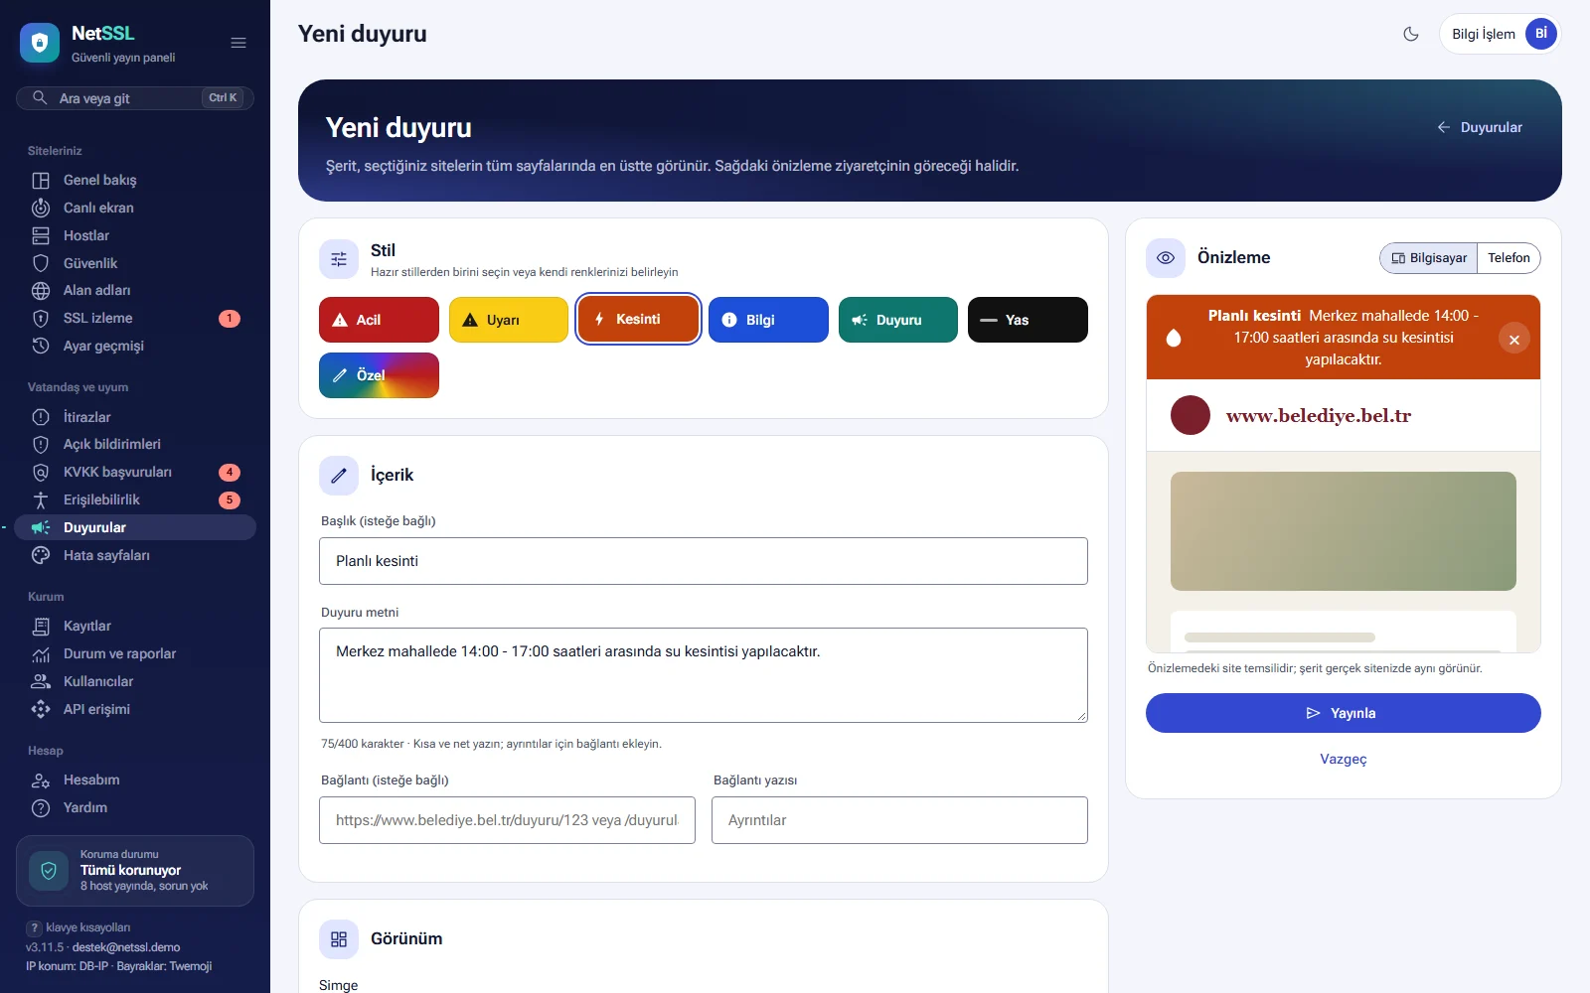Switch preview to Telefon
1590x993 pixels.
(1509, 258)
